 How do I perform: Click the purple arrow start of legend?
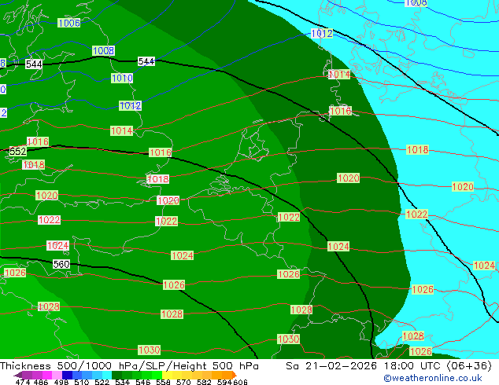18,375
